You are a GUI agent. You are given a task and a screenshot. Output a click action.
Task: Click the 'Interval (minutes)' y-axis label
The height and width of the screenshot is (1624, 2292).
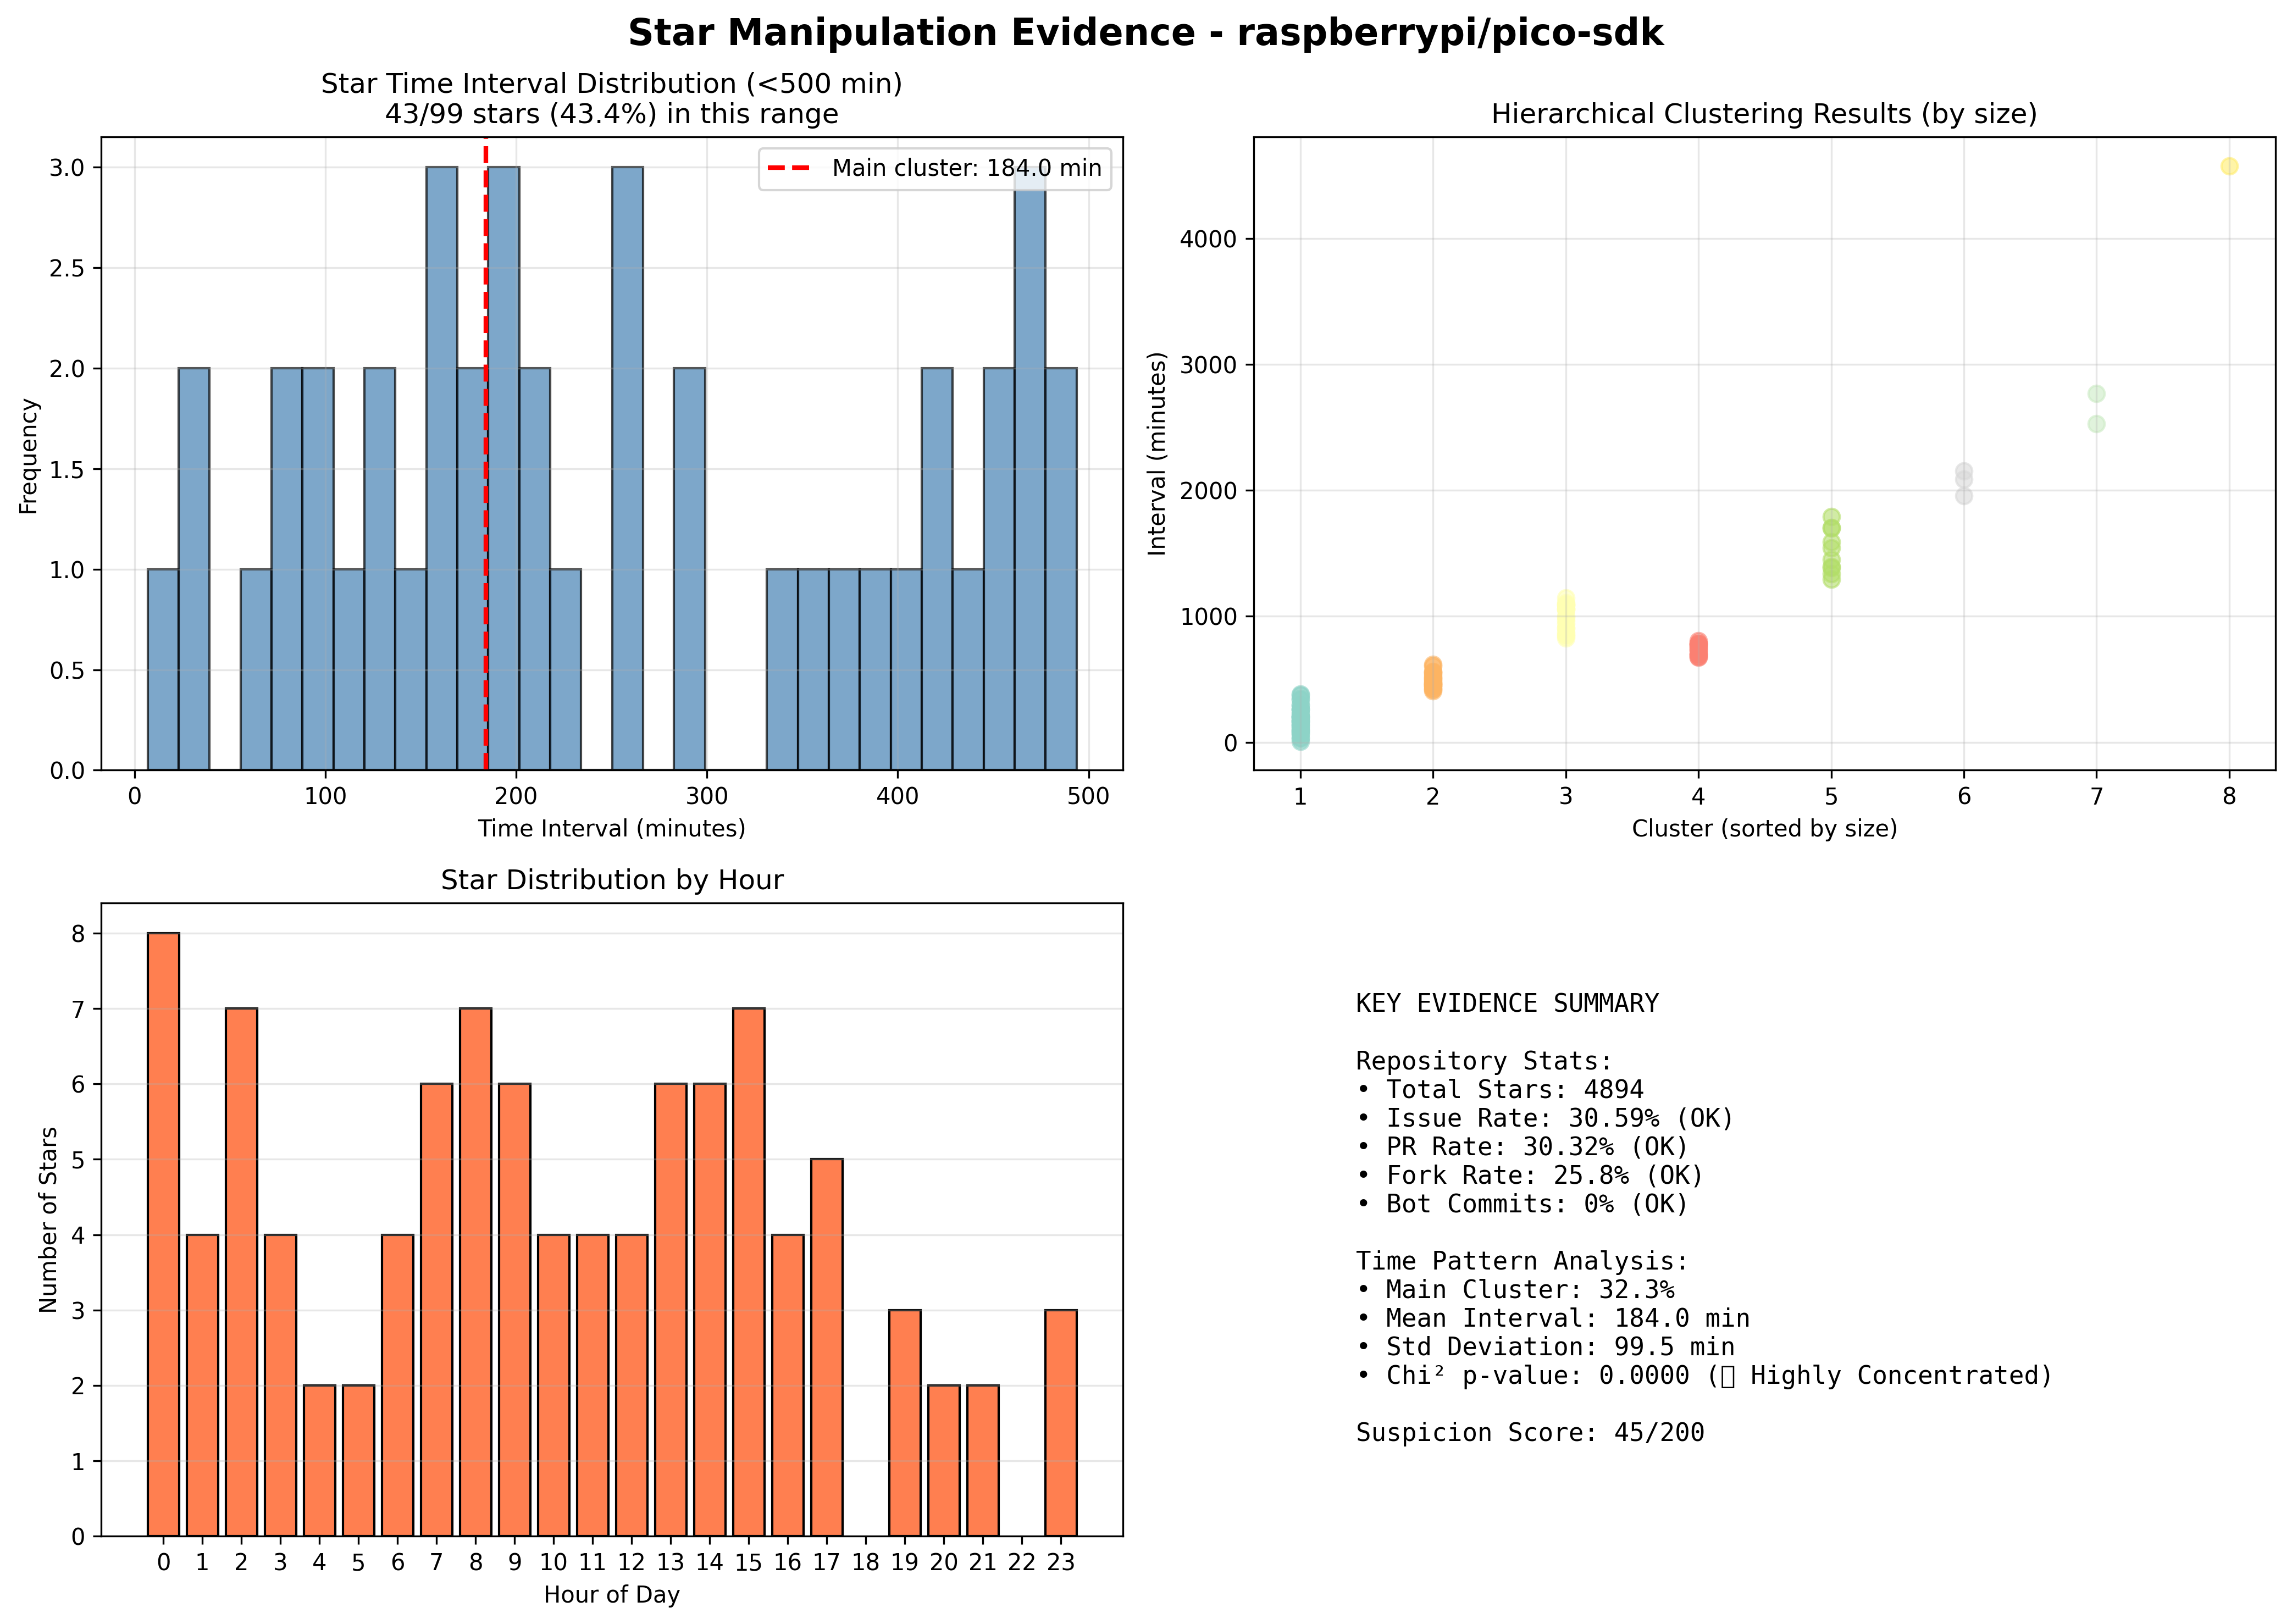pos(1157,453)
